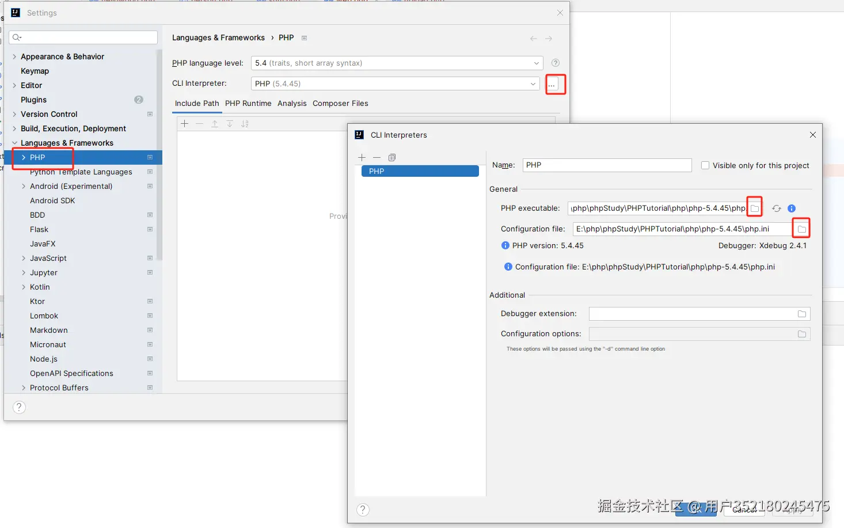
Task: Click the project icon next to the Markdown row
Action: click(x=150, y=330)
